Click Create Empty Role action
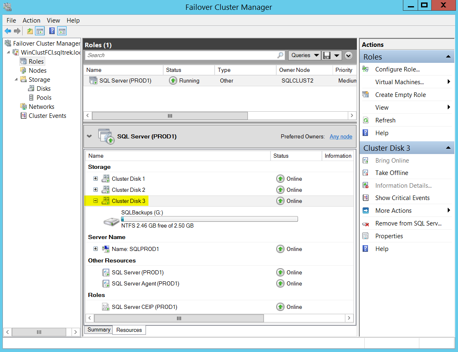The height and width of the screenshot is (352, 458). point(400,95)
